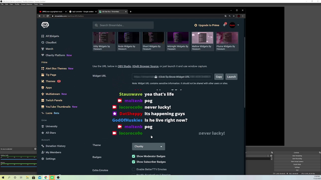Image resolution: width=321 pixels, height=180 pixels.
Task: Open the Theme dropdown showing Chunky
Action: (x=148, y=146)
